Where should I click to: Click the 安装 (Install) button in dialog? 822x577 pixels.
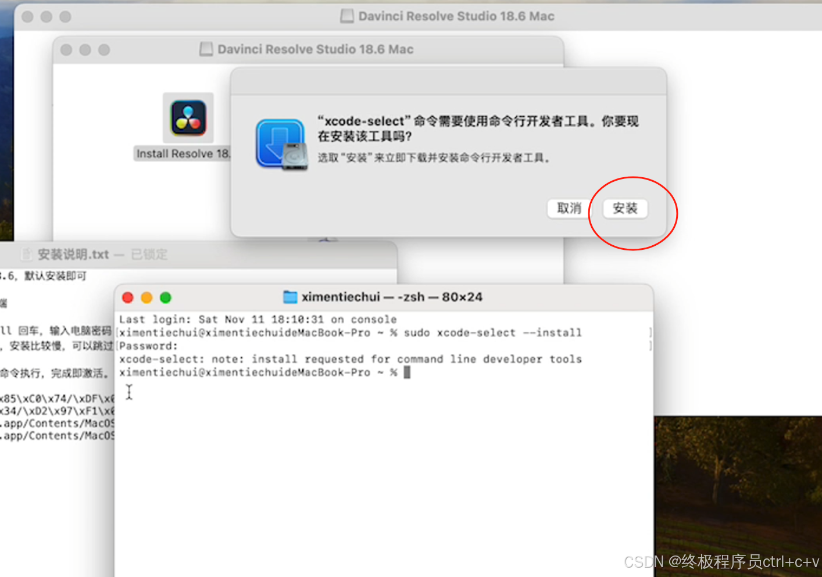click(x=625, y=209)
